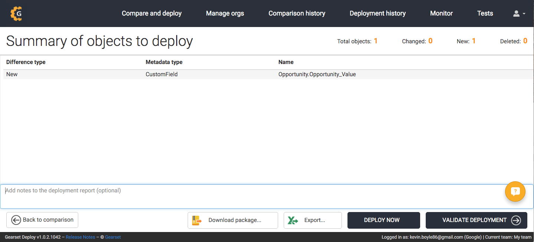
Task: Select the Opportunity.Opportunity_Value row
Action: [317, 74]
